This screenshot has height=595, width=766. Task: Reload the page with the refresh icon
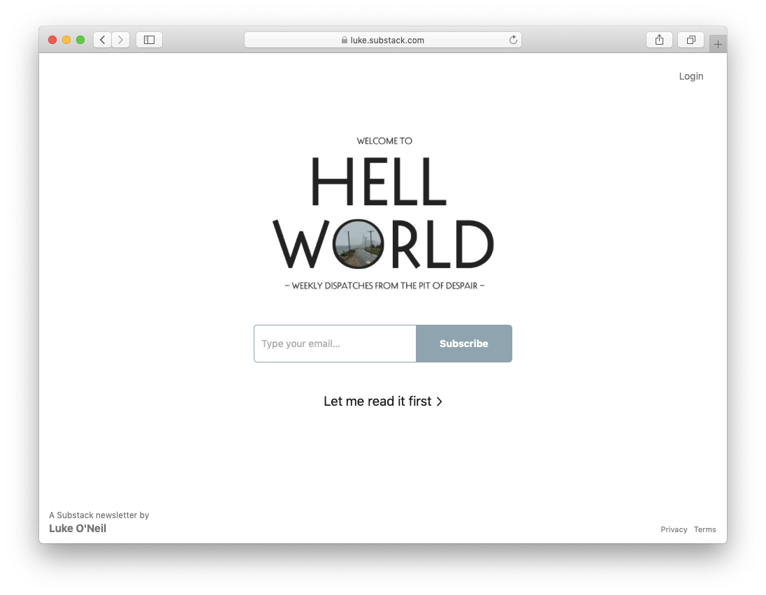pyautogui.click(x=513, y=40)
